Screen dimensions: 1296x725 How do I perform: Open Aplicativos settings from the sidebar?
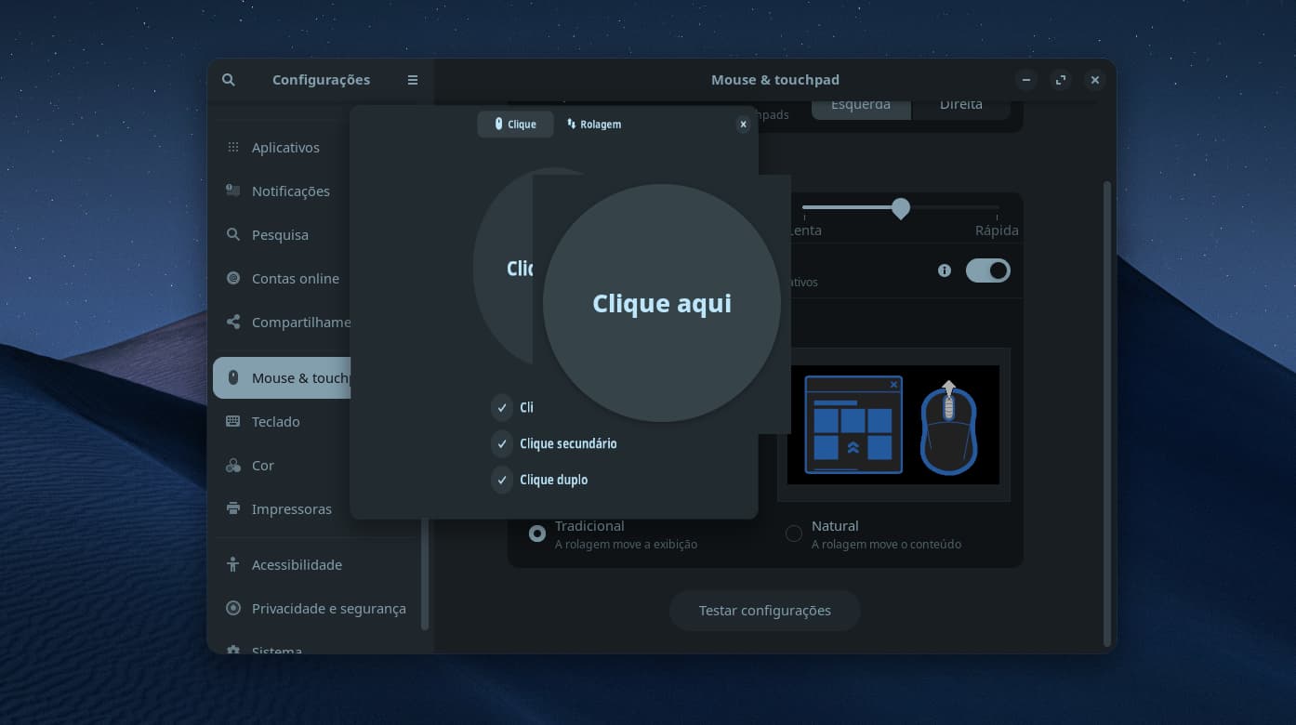click(284, 148)
